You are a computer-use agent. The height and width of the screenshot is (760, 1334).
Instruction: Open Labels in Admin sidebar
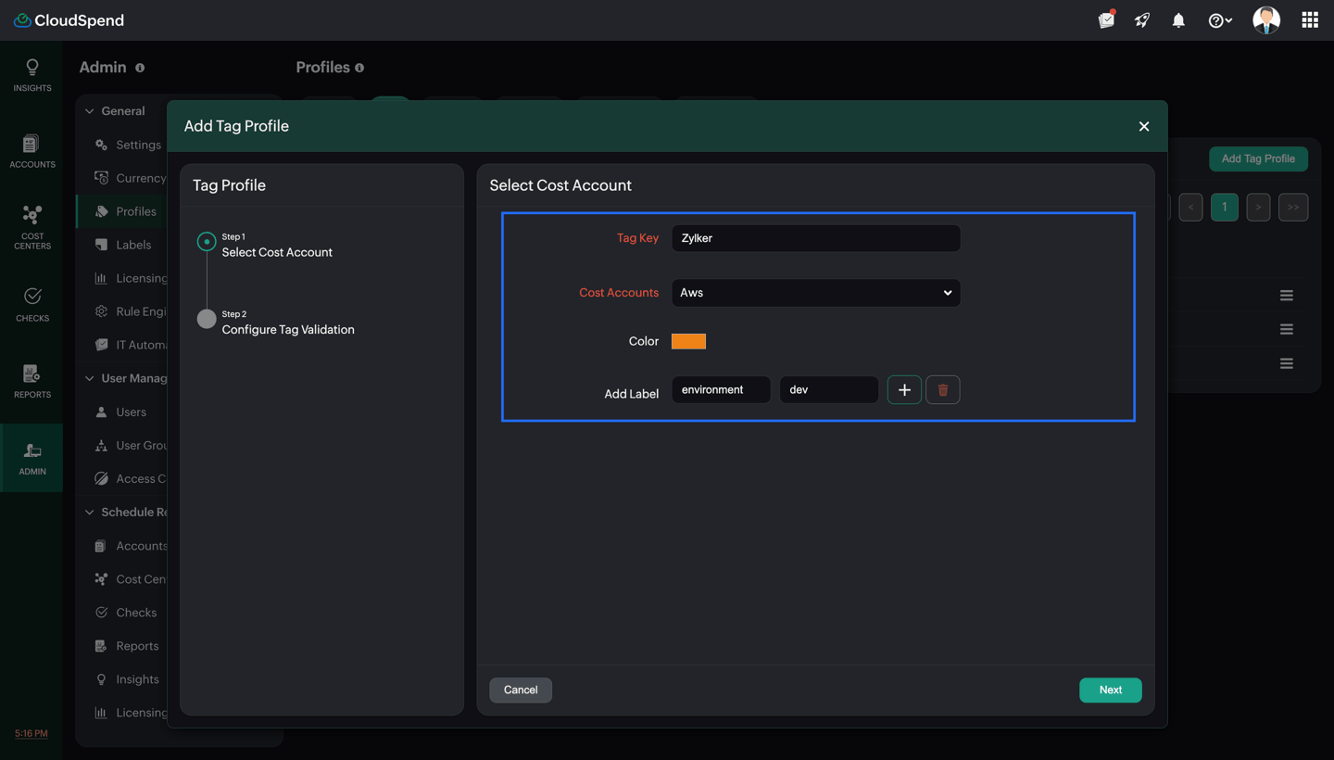click(122, 245)
